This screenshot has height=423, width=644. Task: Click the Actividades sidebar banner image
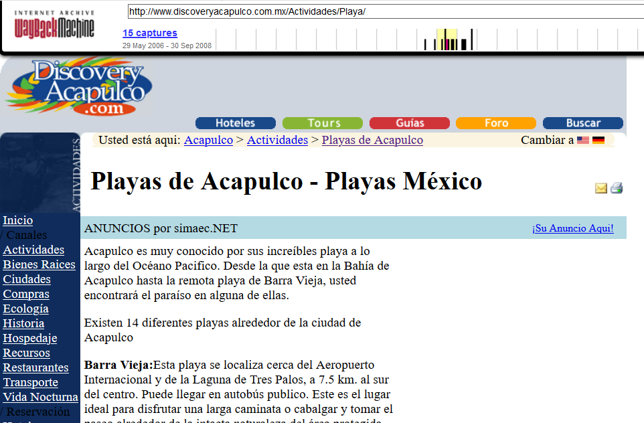[x=42, y=171]
